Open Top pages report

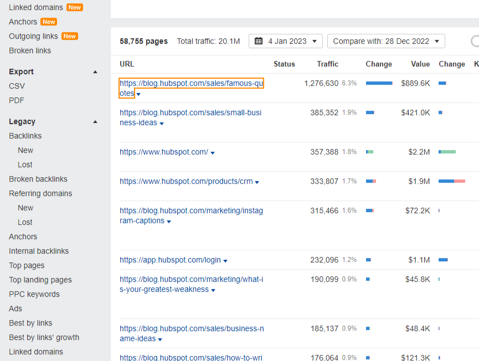pos(27,265)
